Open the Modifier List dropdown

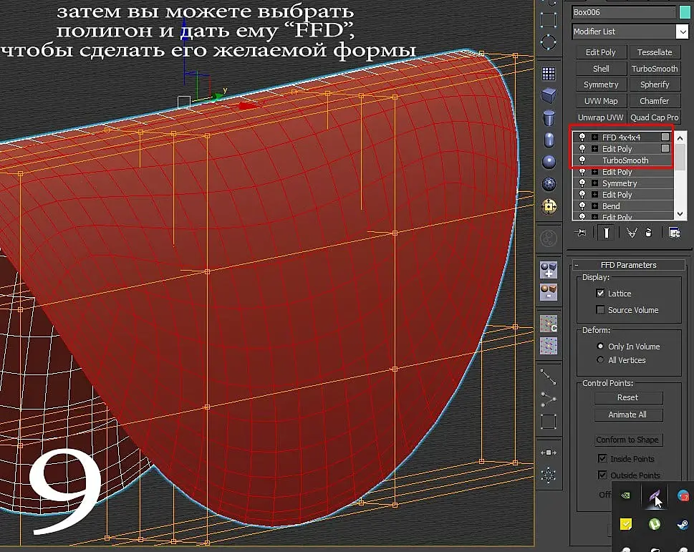coord(682,32)
